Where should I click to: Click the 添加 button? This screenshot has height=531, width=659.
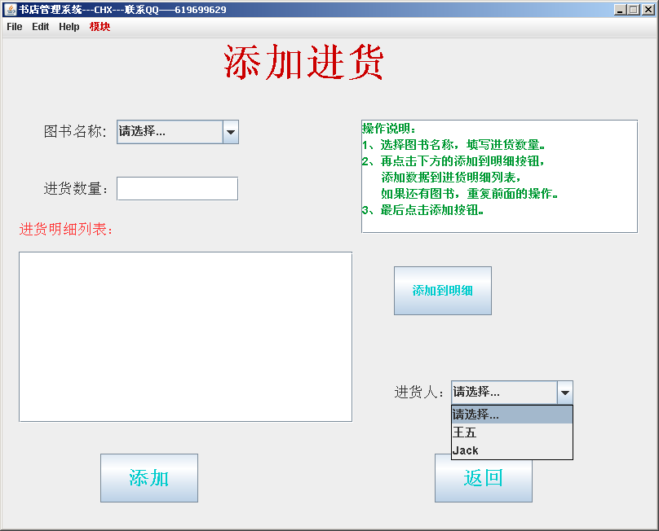pos(149,478)
